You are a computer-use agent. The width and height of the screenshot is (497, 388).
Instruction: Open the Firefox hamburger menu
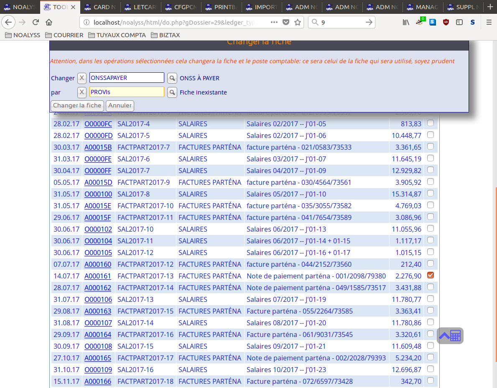[x=489, y=23]
